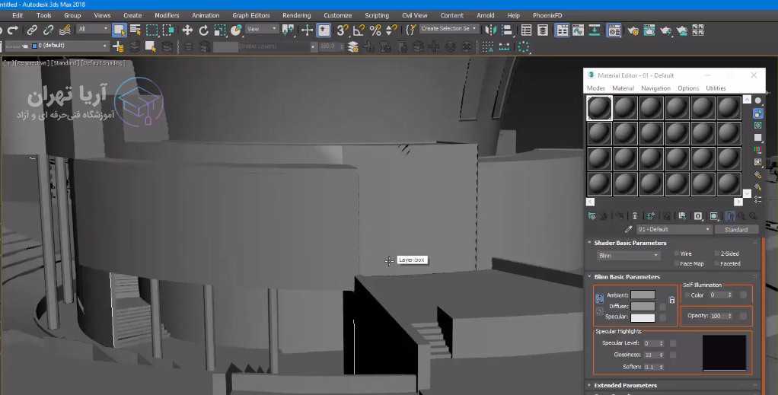Choose Rectangular Selection Region tool
Image resolution: width=778 pixels, height=395 pixels.
coord(151,30)
